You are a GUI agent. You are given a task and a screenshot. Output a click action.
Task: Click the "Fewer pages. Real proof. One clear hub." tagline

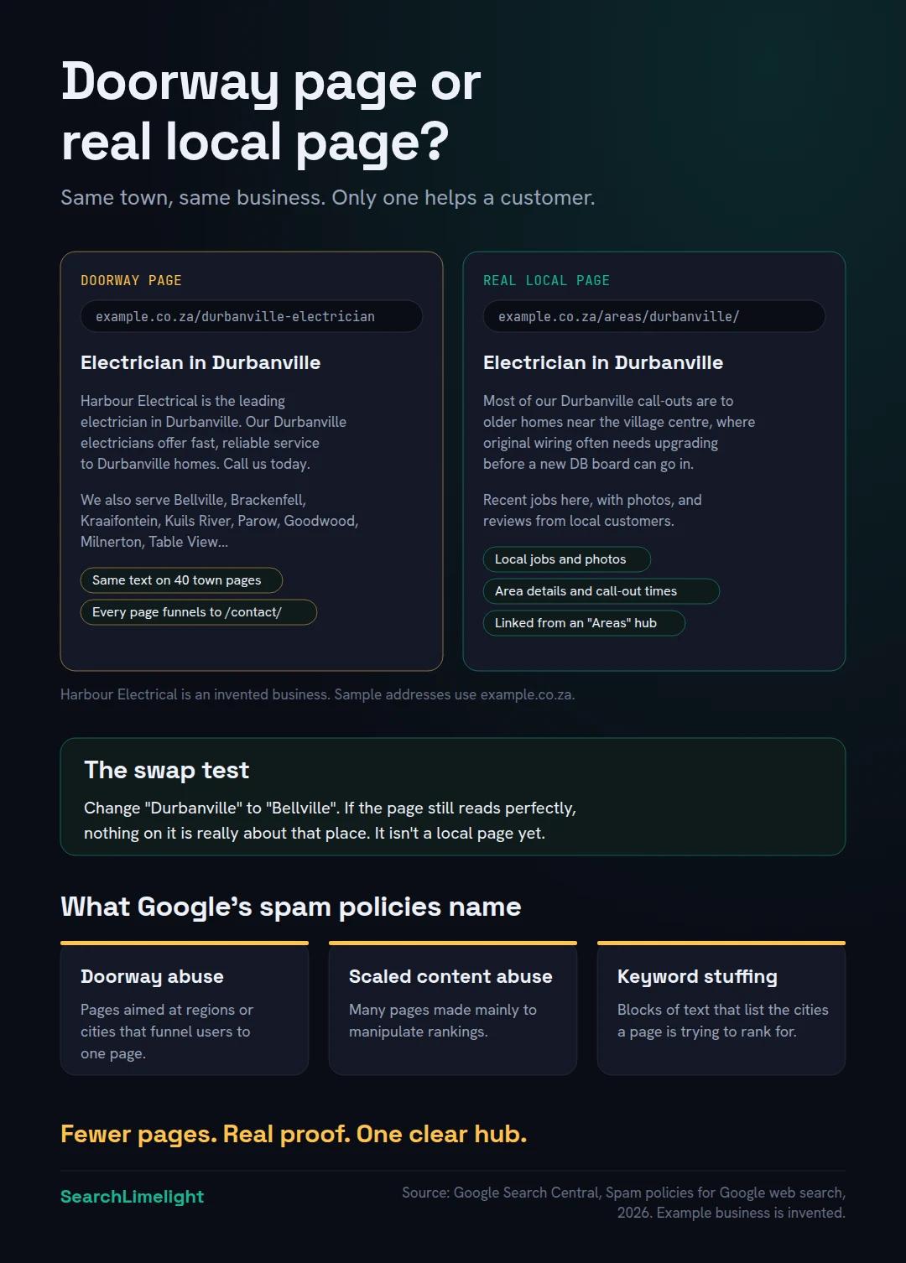pyautogui.click(x=294, y=1134)
